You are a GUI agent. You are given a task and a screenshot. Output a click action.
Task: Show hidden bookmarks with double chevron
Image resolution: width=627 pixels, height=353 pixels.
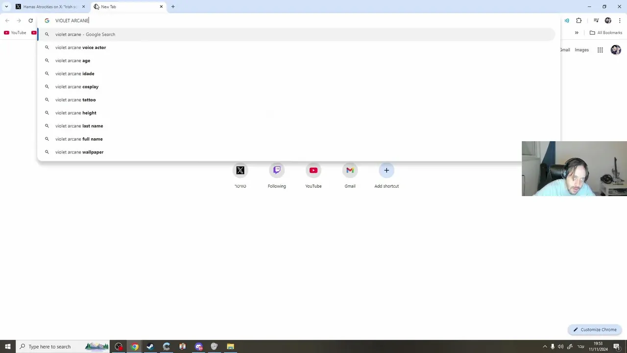[577, 33]
